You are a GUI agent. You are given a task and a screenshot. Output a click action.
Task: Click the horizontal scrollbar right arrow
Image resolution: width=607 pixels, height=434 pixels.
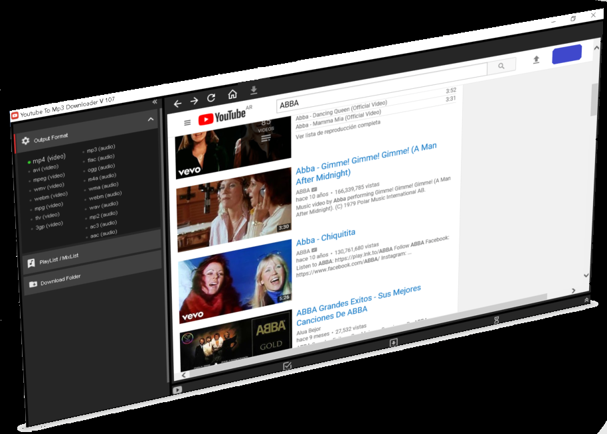pos(574,291)
